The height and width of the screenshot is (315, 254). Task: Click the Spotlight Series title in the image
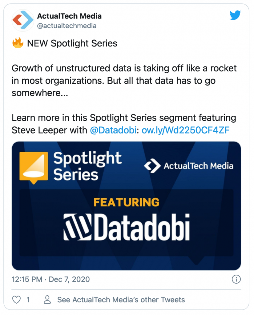coord(87,166)
